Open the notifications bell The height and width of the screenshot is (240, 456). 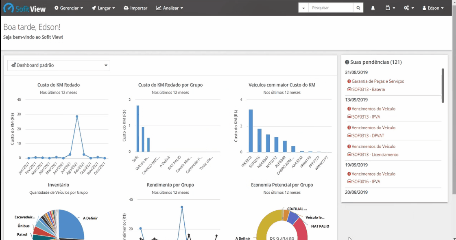click(x=373, y=8)
